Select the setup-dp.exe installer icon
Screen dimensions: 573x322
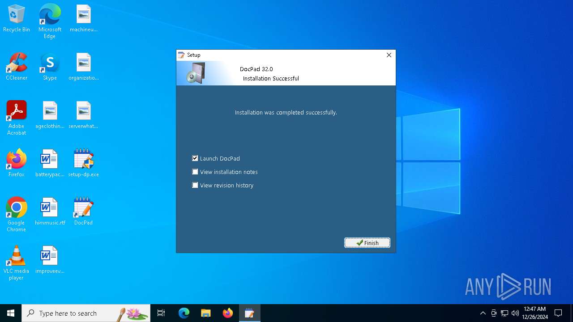84,164
